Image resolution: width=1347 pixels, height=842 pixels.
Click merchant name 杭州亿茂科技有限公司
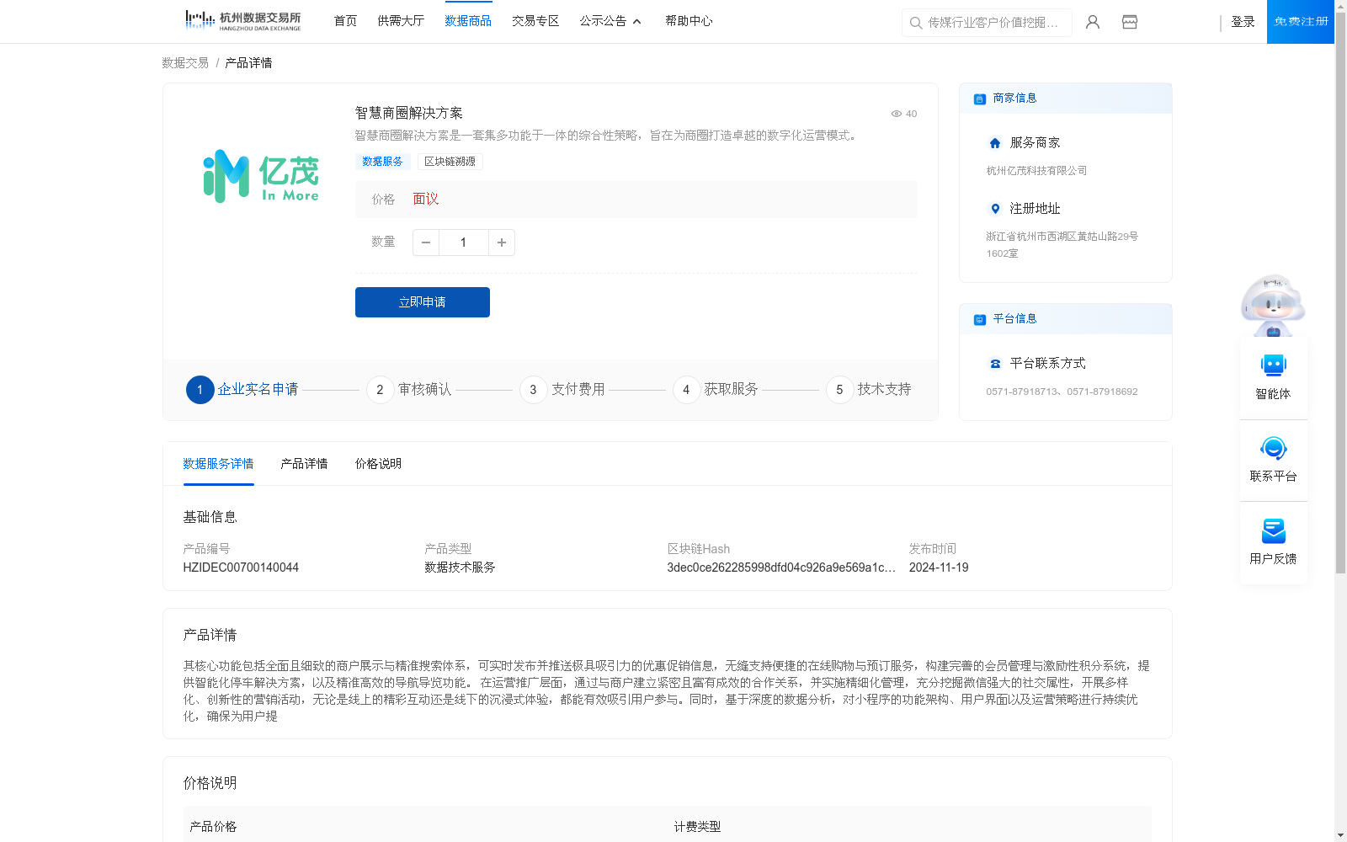point(1036,171)
